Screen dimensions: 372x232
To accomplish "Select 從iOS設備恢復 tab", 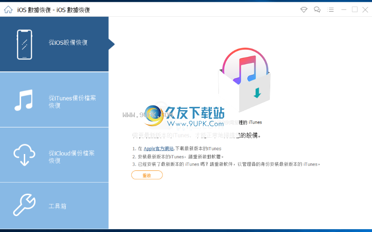I will tap(54, 44).
